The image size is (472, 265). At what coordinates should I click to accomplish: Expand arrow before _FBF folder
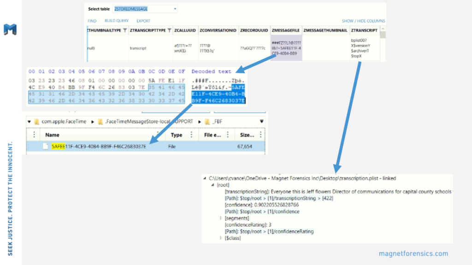pos(200,121)
